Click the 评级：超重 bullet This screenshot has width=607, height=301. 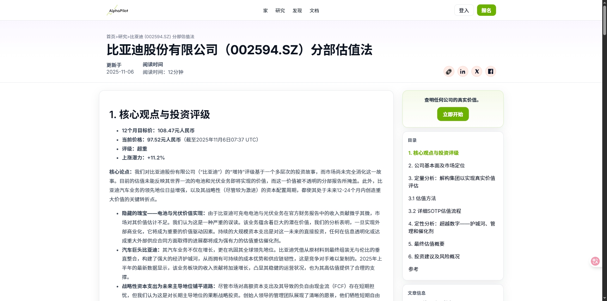(x=134, y=149)
